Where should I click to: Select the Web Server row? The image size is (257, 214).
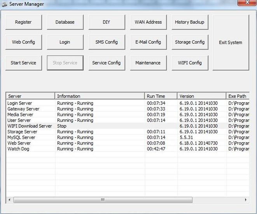click(128, 143)
